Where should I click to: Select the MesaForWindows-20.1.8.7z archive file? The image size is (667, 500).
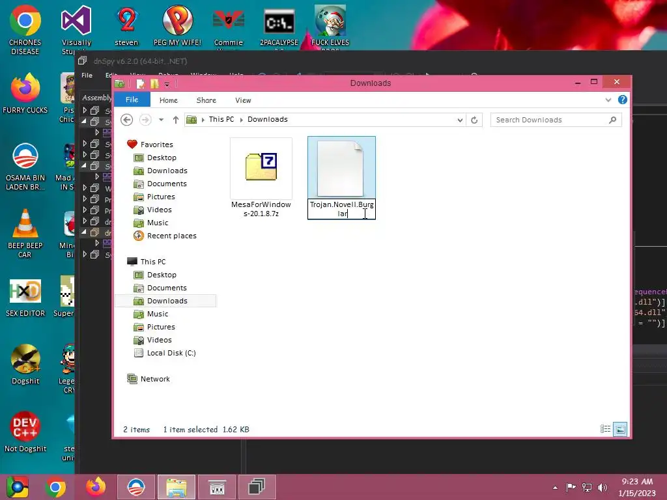click(261, 178)
